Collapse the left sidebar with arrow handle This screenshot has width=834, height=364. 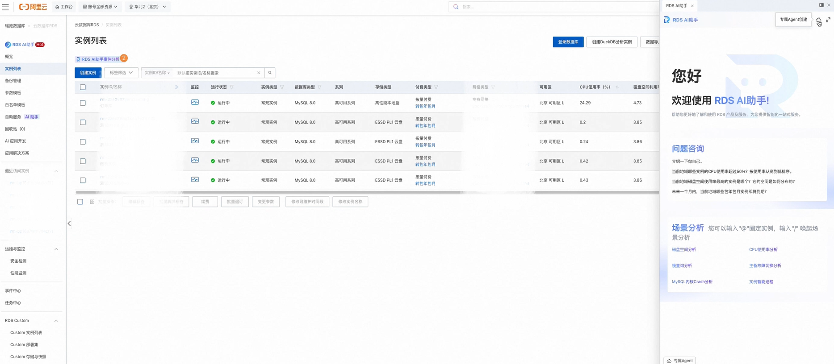point(69,223)
